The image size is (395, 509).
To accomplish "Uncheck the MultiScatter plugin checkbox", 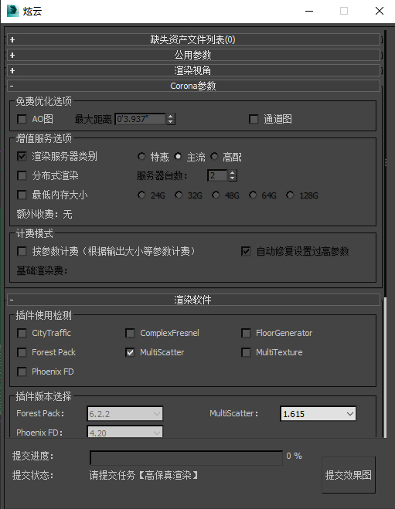I will click(130, 352).
